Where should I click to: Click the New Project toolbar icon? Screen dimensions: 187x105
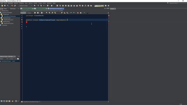(2, 6)
